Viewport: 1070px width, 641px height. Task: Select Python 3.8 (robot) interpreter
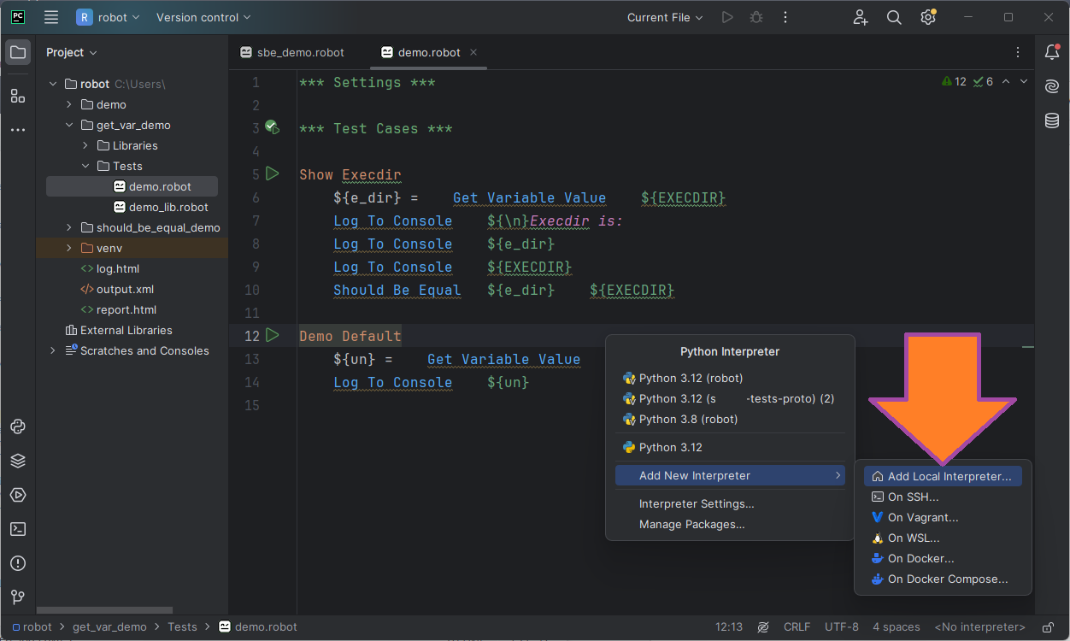coord(730,419)
